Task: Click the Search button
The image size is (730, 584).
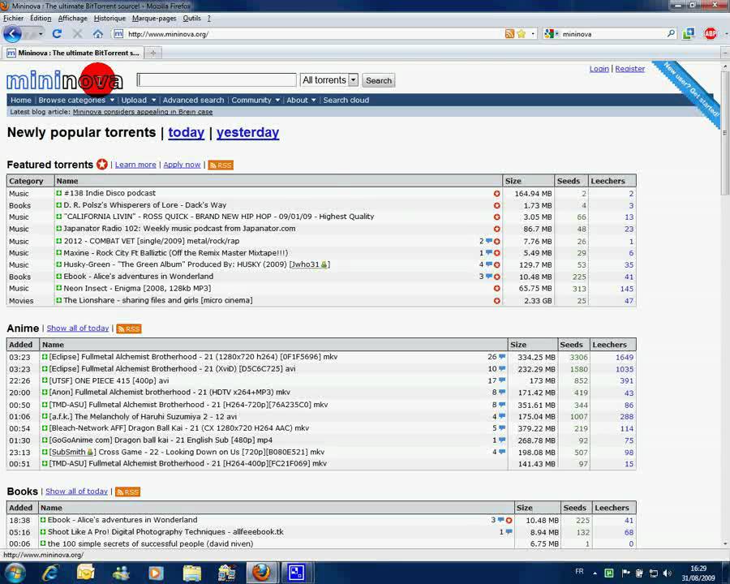Action: (x=379, y=80)
